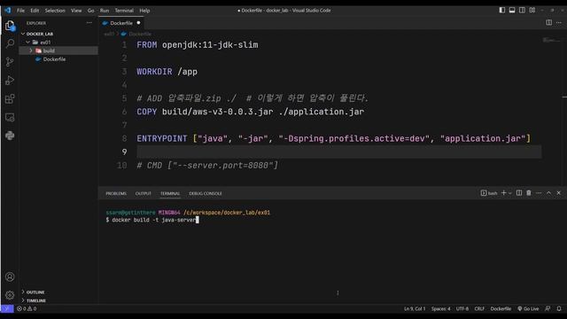Kill terminal with trash icon
This screenshot has width=567, height=319.
(529, 193)
